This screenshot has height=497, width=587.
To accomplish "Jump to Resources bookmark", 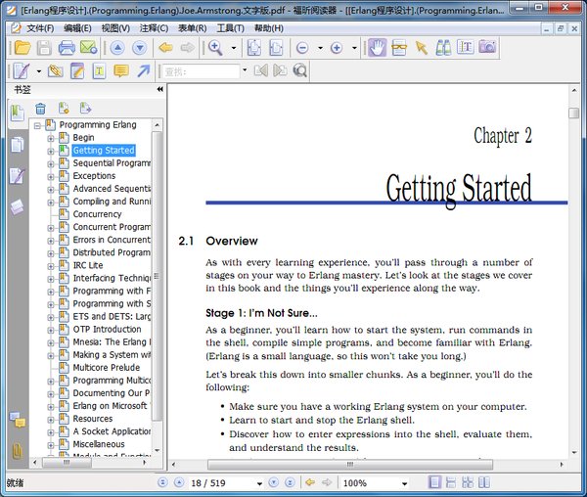I will [x=93, y=419].
